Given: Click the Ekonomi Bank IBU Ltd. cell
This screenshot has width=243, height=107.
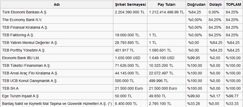Looking at the screenshot, I should (57, 58).
